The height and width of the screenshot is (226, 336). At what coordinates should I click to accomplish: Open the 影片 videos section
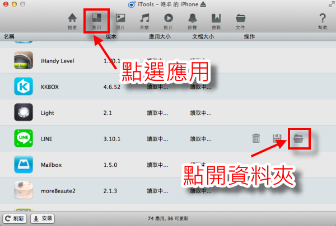point(169,21)
